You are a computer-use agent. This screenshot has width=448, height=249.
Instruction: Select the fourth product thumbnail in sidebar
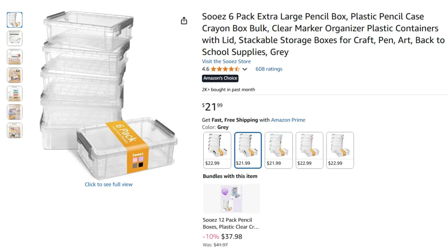coord(15,75)
